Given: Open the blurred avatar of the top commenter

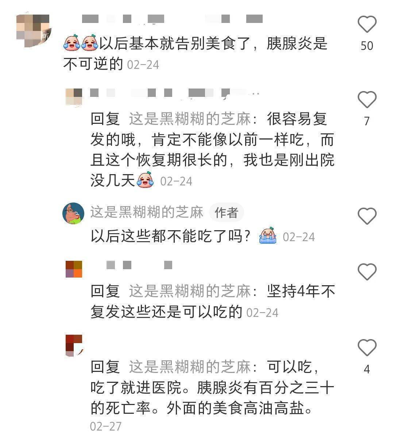Looking at the screenshot, I should [34, 30].
